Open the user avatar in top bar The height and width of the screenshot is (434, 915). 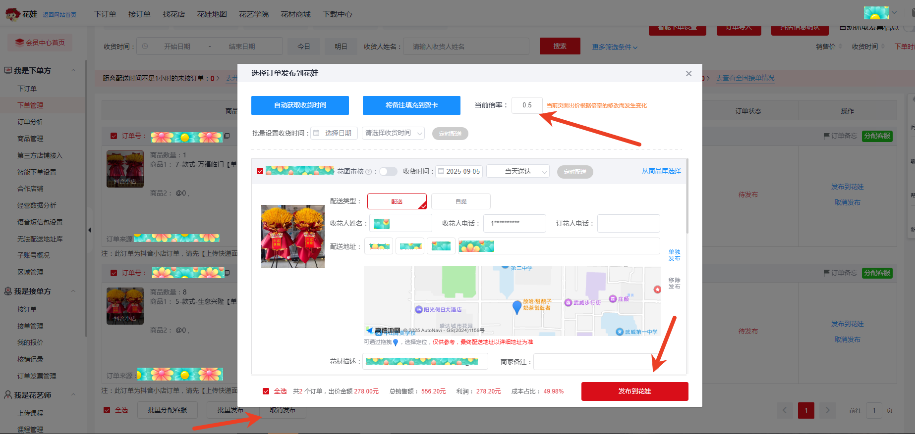click(x=876, y=13)
